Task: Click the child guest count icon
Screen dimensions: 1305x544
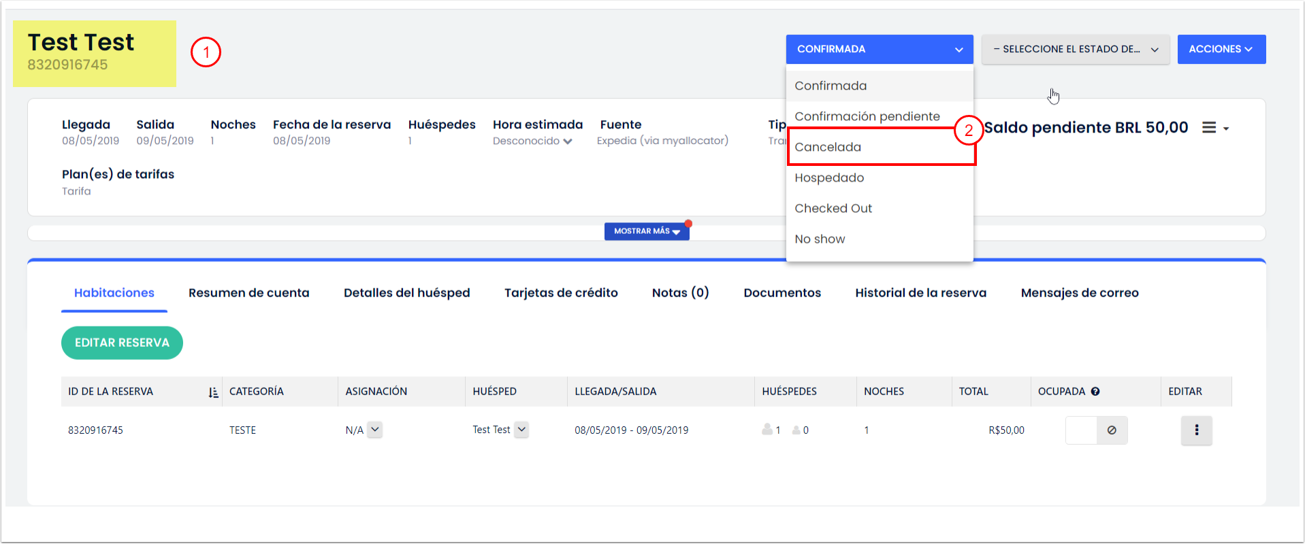Action: 796,430
